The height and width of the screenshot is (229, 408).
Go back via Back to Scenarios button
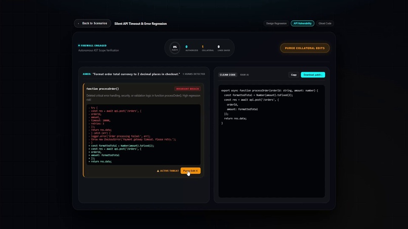(92, 23)
